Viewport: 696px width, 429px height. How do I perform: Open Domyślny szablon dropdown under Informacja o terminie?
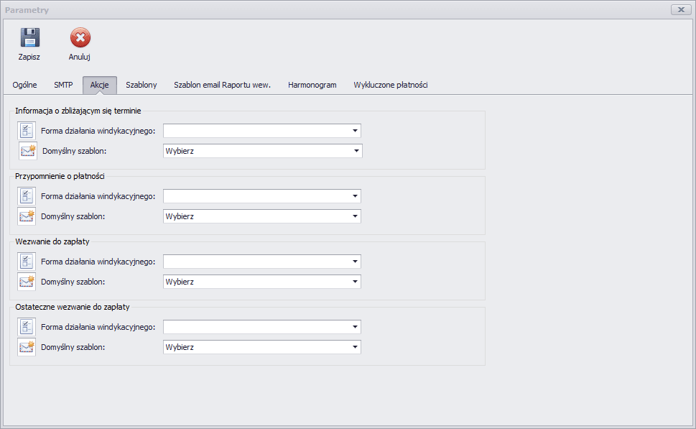[263, 151]
